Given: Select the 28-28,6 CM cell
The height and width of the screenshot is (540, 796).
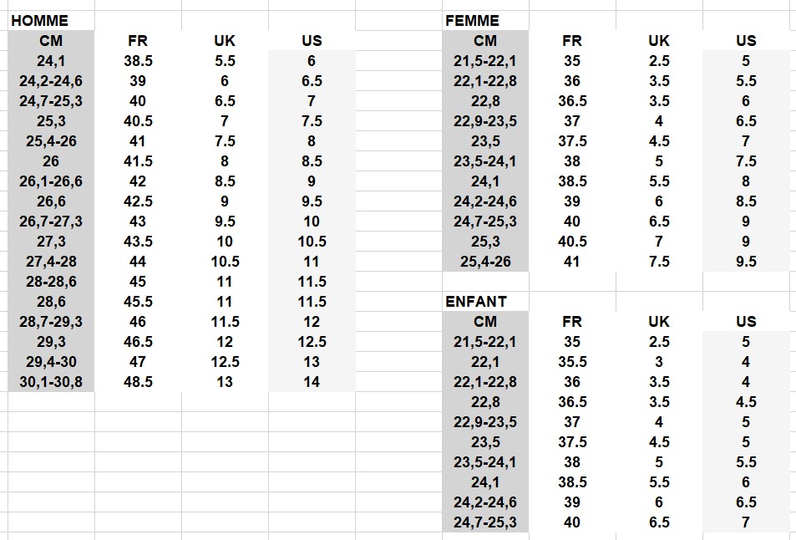Looking at the screenshot, I should coord(51,282).
